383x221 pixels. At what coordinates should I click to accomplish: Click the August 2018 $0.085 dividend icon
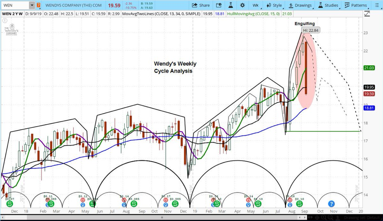(x=134, y=204)
